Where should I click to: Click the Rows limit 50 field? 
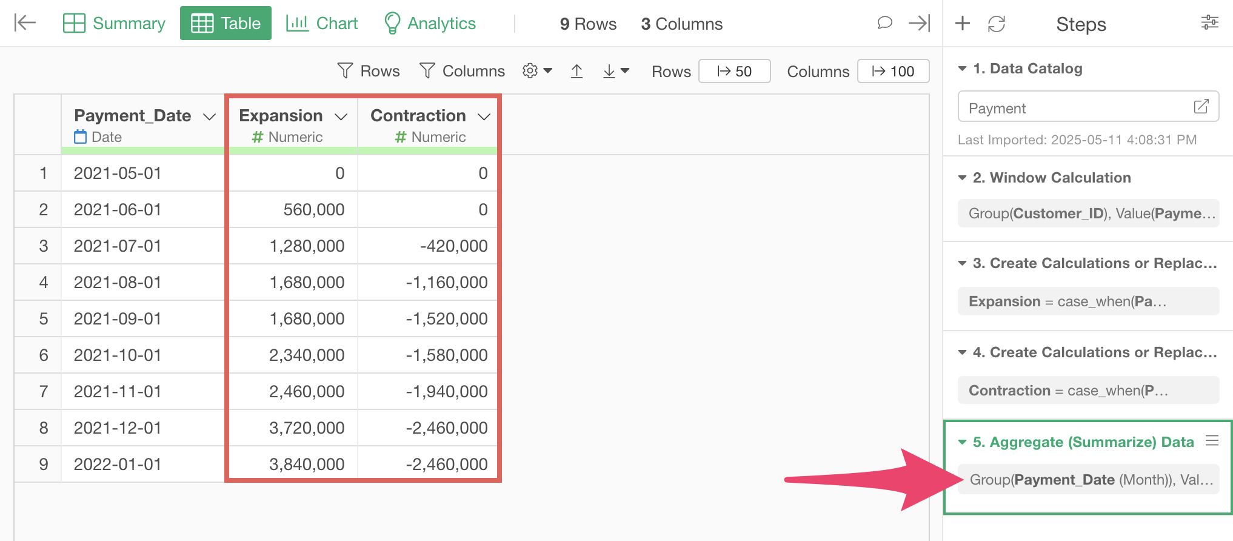[734, 71]
